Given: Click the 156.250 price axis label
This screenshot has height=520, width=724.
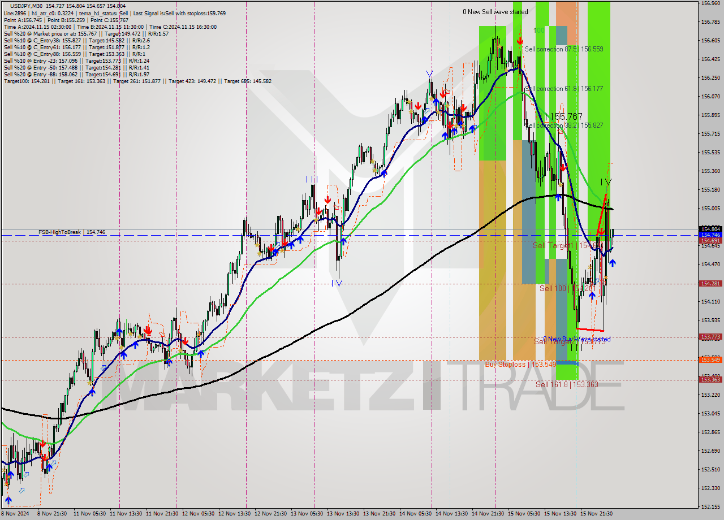Looking at the screenshot, I should pos(710,77).
